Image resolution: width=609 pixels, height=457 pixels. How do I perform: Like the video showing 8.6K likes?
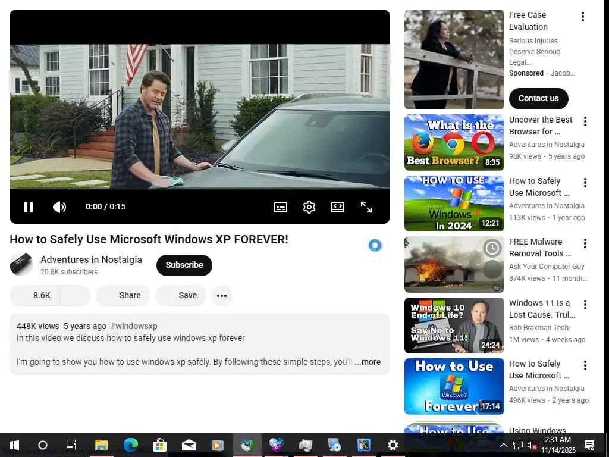pos(35,295)
